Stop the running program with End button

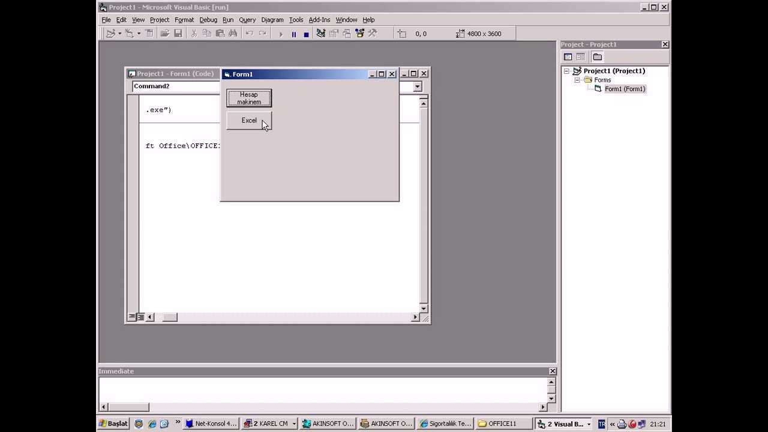(306, 34)
